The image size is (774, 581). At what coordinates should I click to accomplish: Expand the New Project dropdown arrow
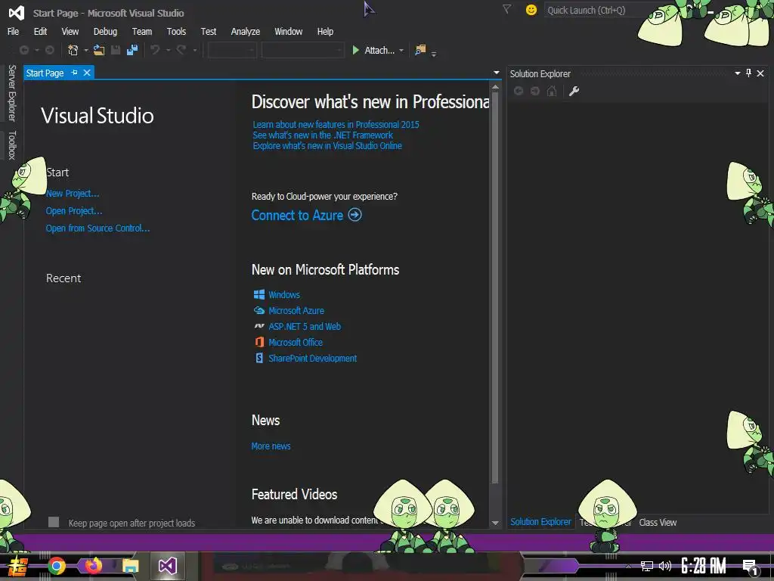pyautogui.click(x=86, y=51)
